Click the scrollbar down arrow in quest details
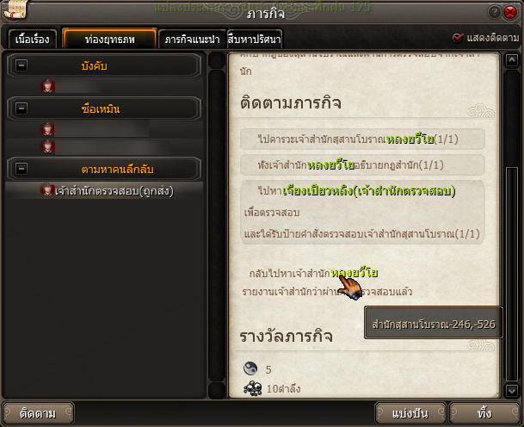 point(512,390)
